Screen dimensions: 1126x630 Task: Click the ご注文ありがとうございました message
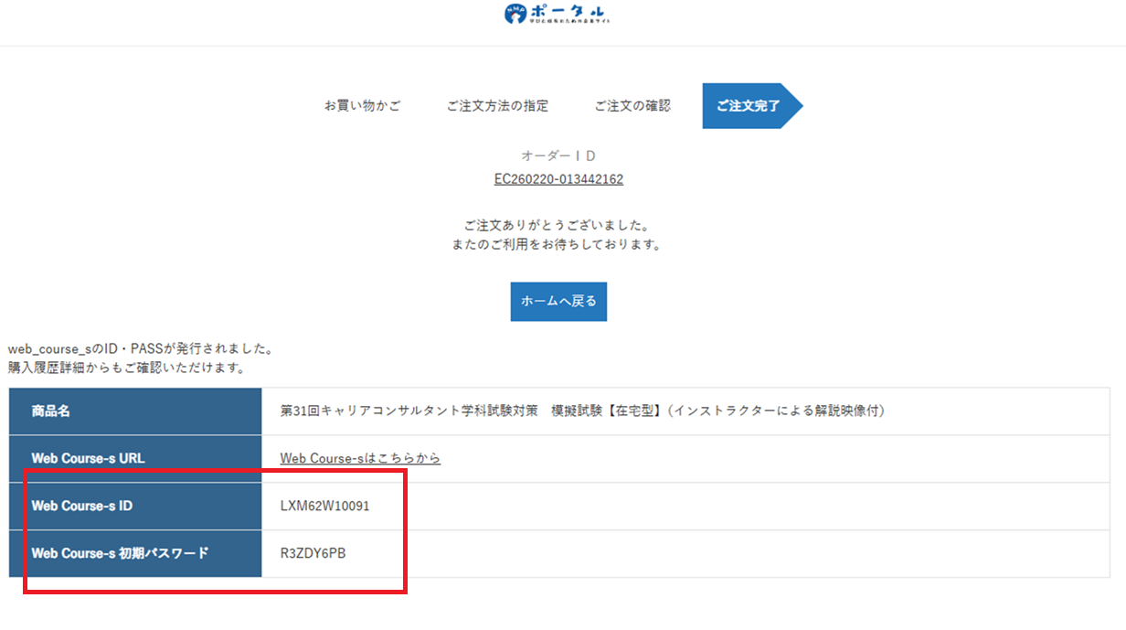[558, 225]
